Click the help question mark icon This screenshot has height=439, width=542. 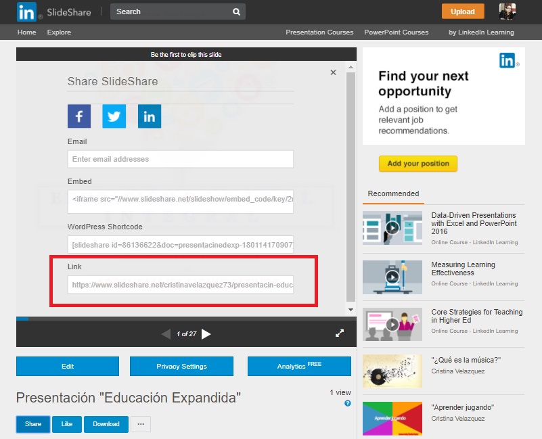pos(348,403)
